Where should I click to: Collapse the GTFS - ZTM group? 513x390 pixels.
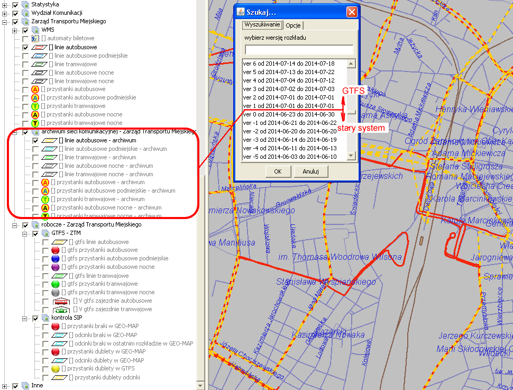[25, 233]
